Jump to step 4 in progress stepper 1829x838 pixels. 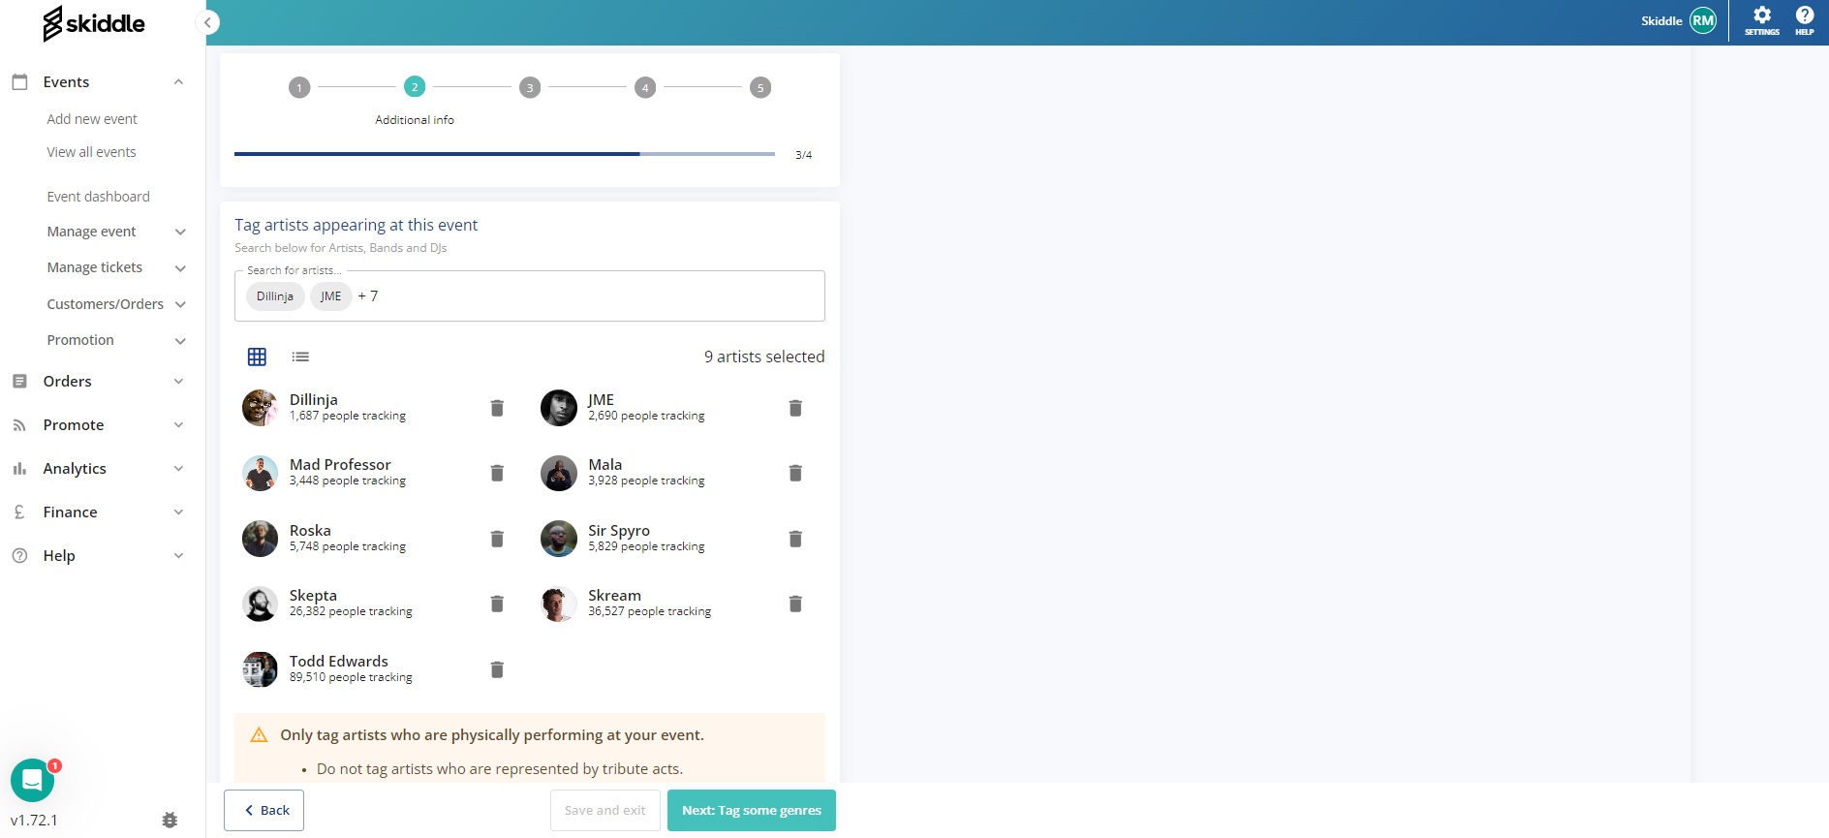(x=645, y=88)
